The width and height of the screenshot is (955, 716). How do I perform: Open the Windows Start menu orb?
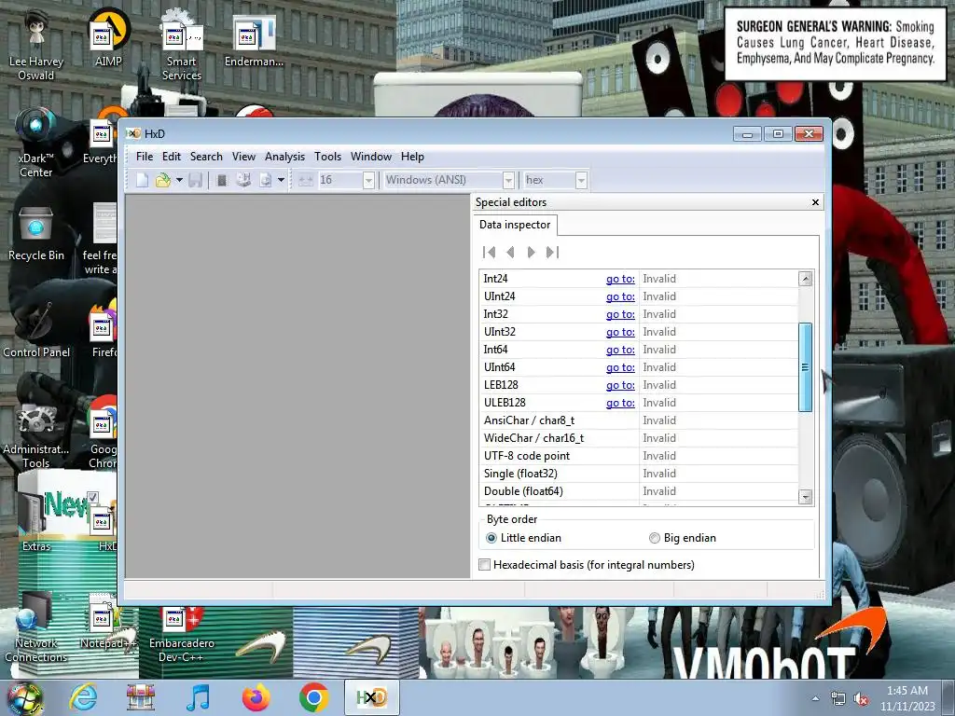(x=25, y=697)
